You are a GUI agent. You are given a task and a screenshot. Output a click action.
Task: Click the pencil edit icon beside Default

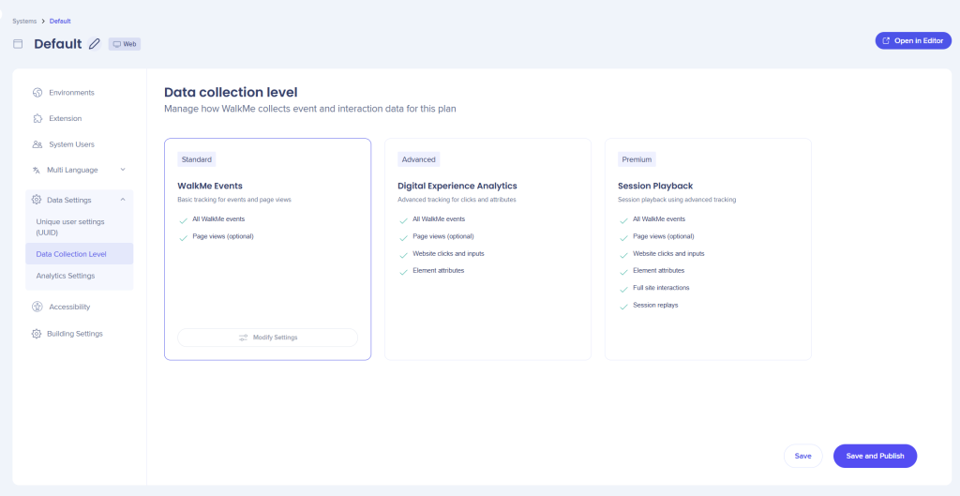tap(94, 44)
